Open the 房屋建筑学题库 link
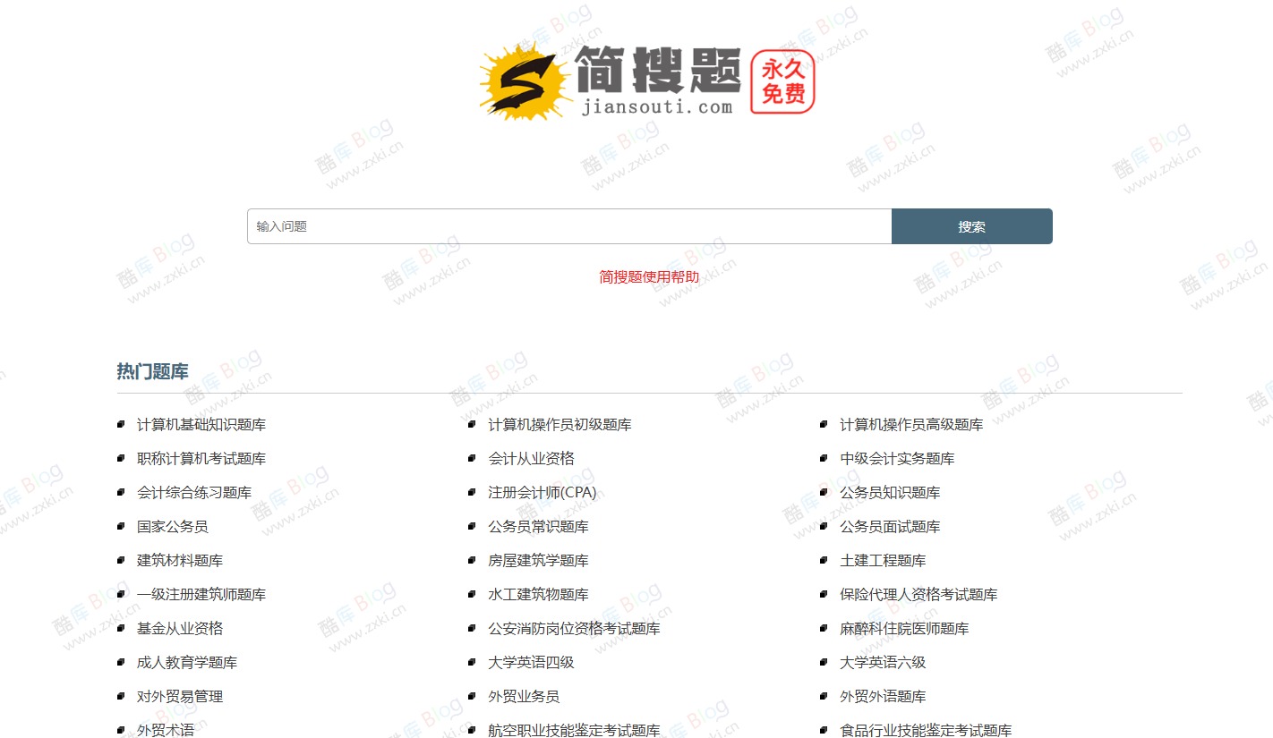 point(538,560)
